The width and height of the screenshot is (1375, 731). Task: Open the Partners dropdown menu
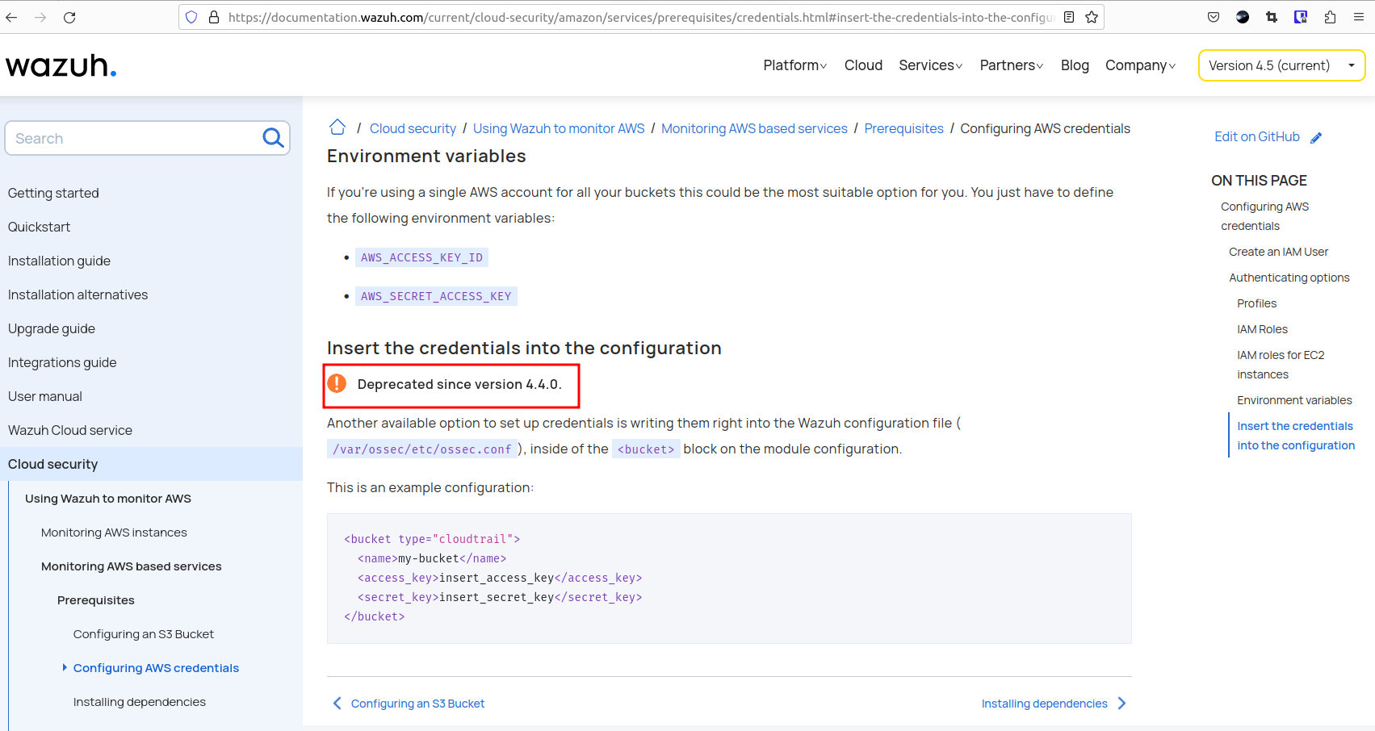[x=1011, y=65]
